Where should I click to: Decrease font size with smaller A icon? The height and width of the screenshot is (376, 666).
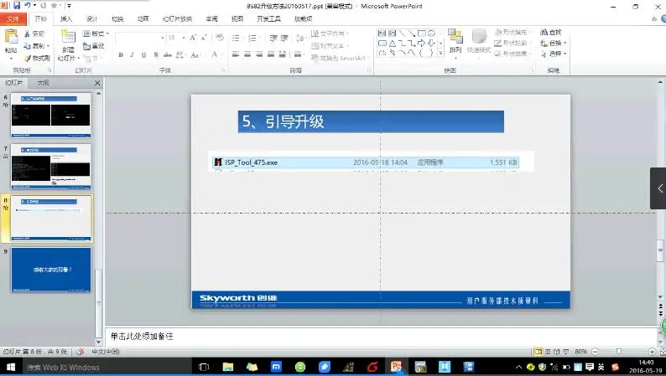[204, 38]
